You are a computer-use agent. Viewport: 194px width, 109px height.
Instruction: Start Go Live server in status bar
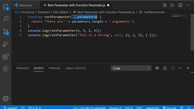pyautogui.click(x=169, y=108)
